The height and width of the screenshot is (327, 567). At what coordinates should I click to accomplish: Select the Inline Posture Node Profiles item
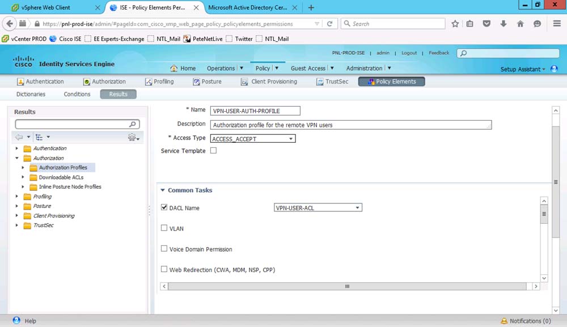pyautogui.click(x=70, y=187)
